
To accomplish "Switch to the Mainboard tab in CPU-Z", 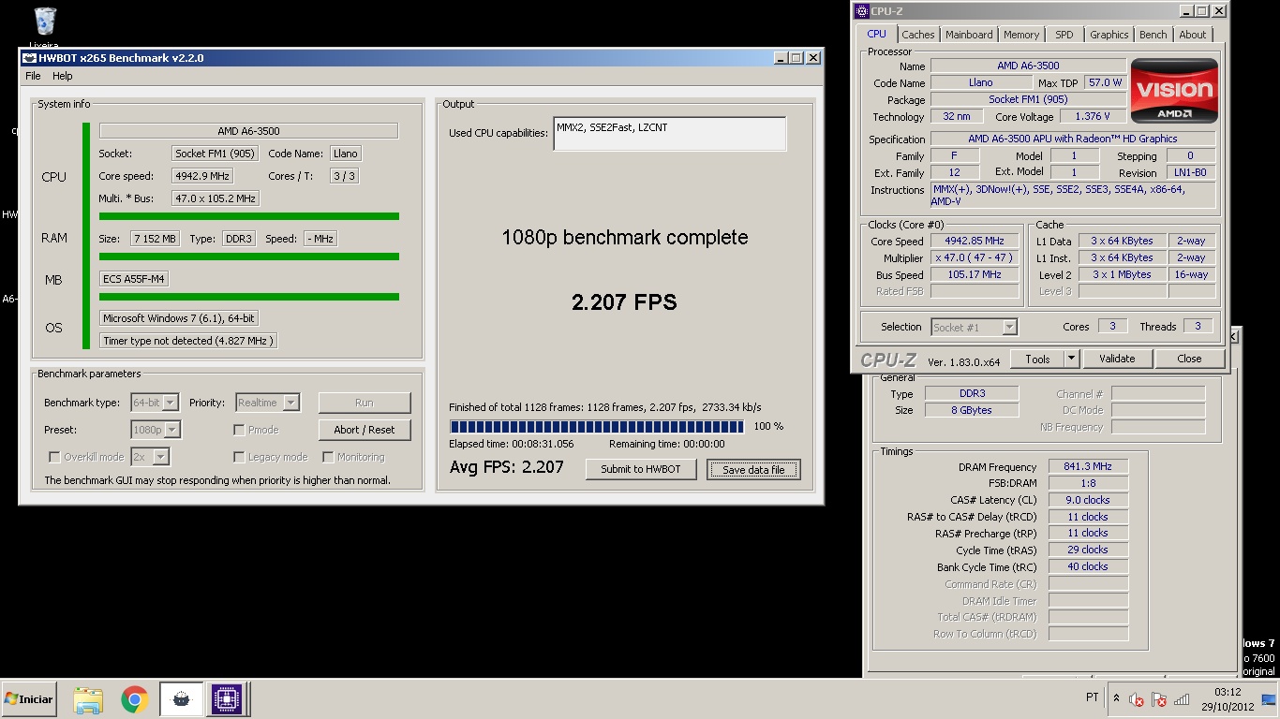I will (969, 35).
